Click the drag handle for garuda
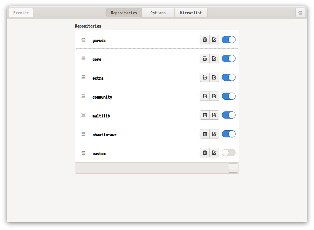The height and width of the screenshot is (230, 314). (x=83, y=40)
